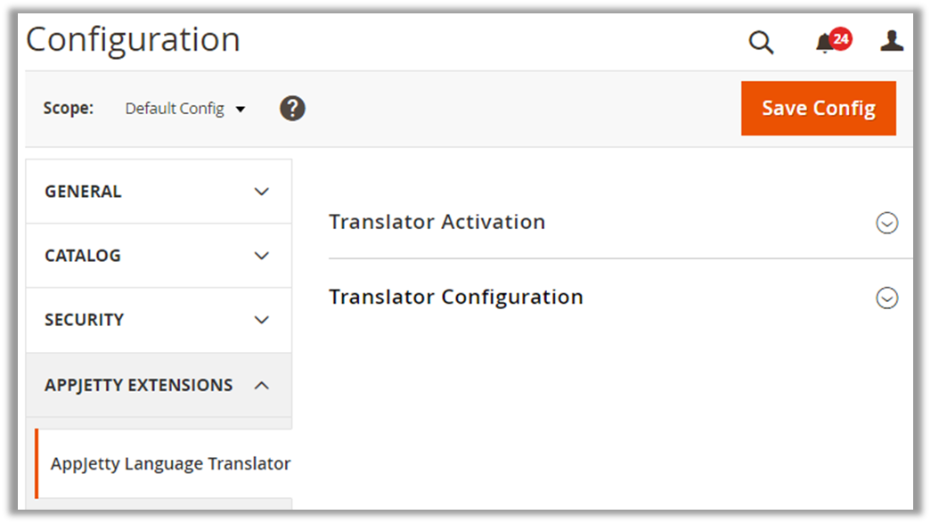
Task: Click the circled arrow beside Translator Activation
Action: [x=886, y=223]
